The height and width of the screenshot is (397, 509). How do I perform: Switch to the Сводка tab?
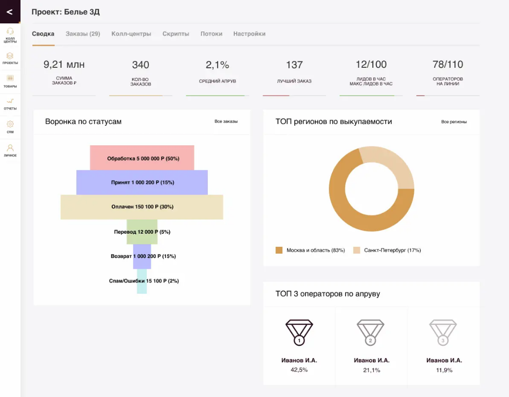pyautogui.click(x=43, y=34)
